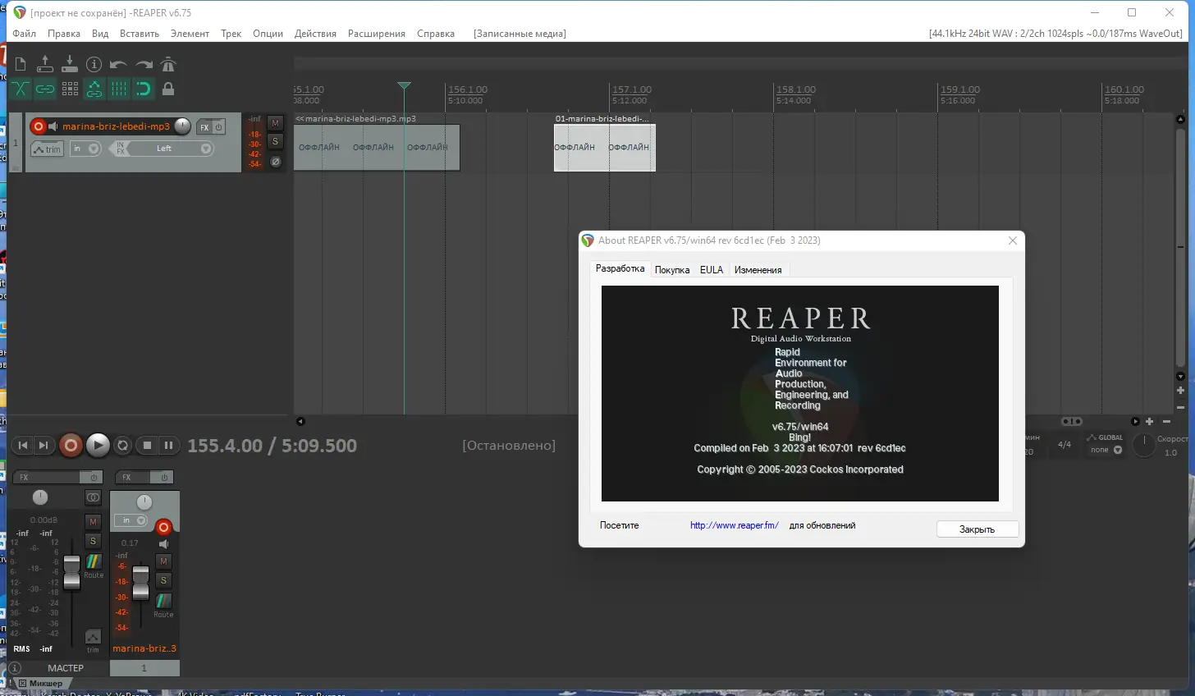Click the Undo arrow icon
This screenshot has width=1195, height=696.
click(x=119, y=64)
